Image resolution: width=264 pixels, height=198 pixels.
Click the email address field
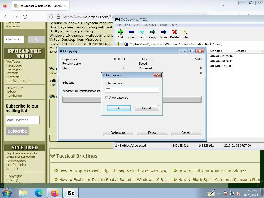(x=23, y=120)
